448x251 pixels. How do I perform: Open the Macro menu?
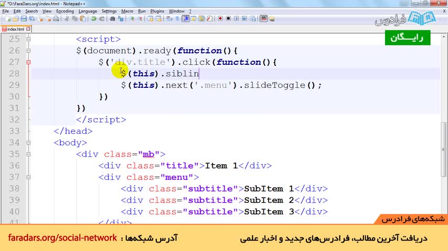[x=127, y=11]
